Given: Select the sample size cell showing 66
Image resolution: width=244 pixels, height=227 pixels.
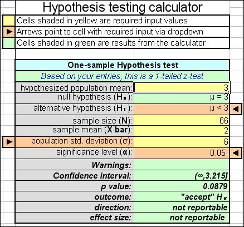Looking at the screenshot, I should [x=182, y=120].
